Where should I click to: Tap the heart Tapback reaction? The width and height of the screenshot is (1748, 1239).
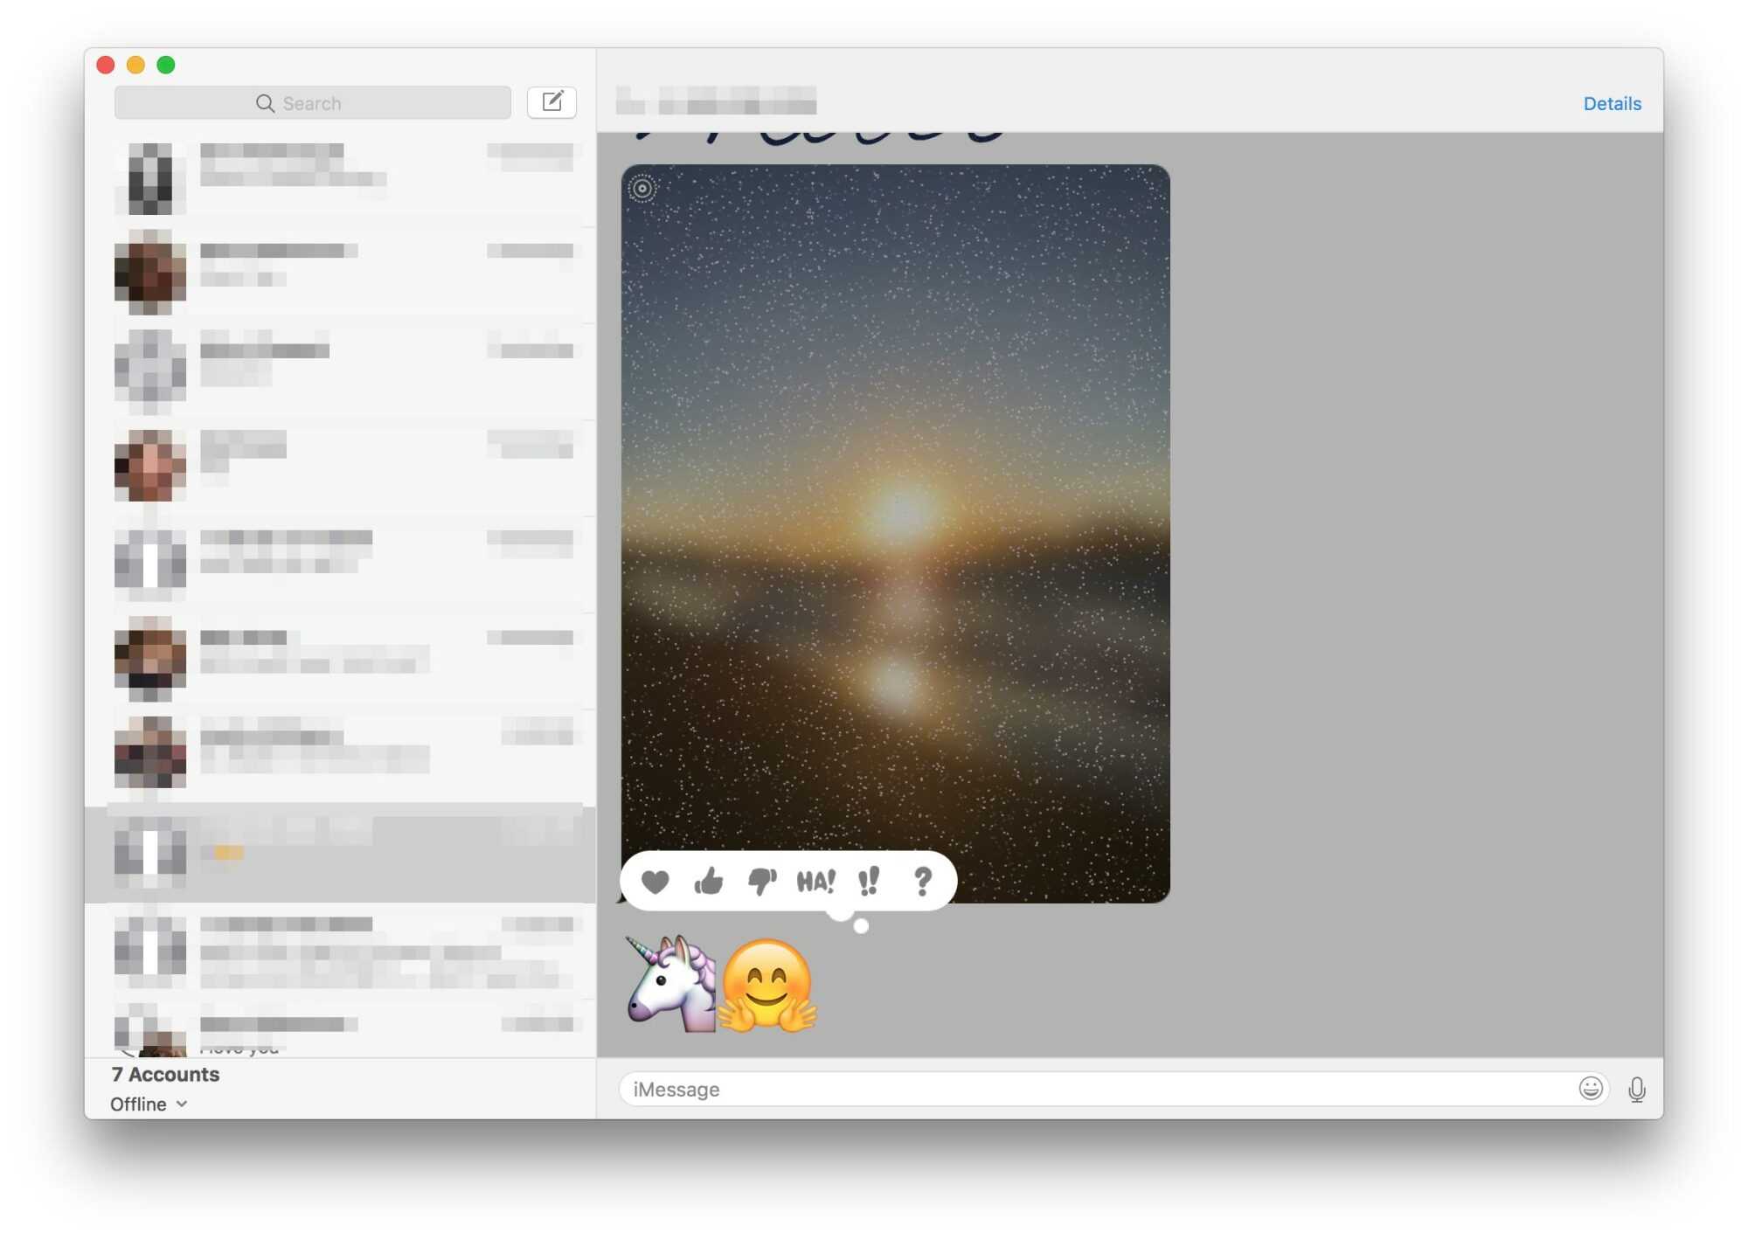pos(655,882)
